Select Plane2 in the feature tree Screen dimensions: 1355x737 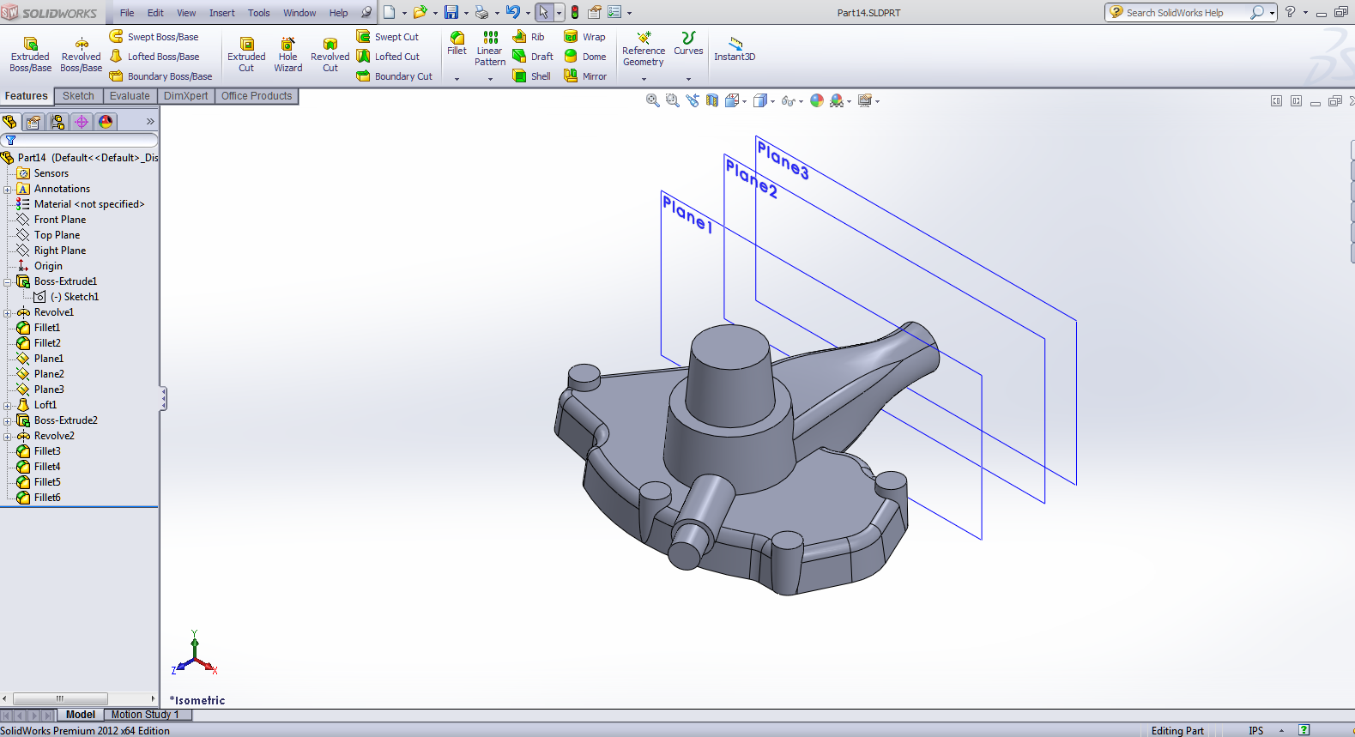tap(49, 374)
